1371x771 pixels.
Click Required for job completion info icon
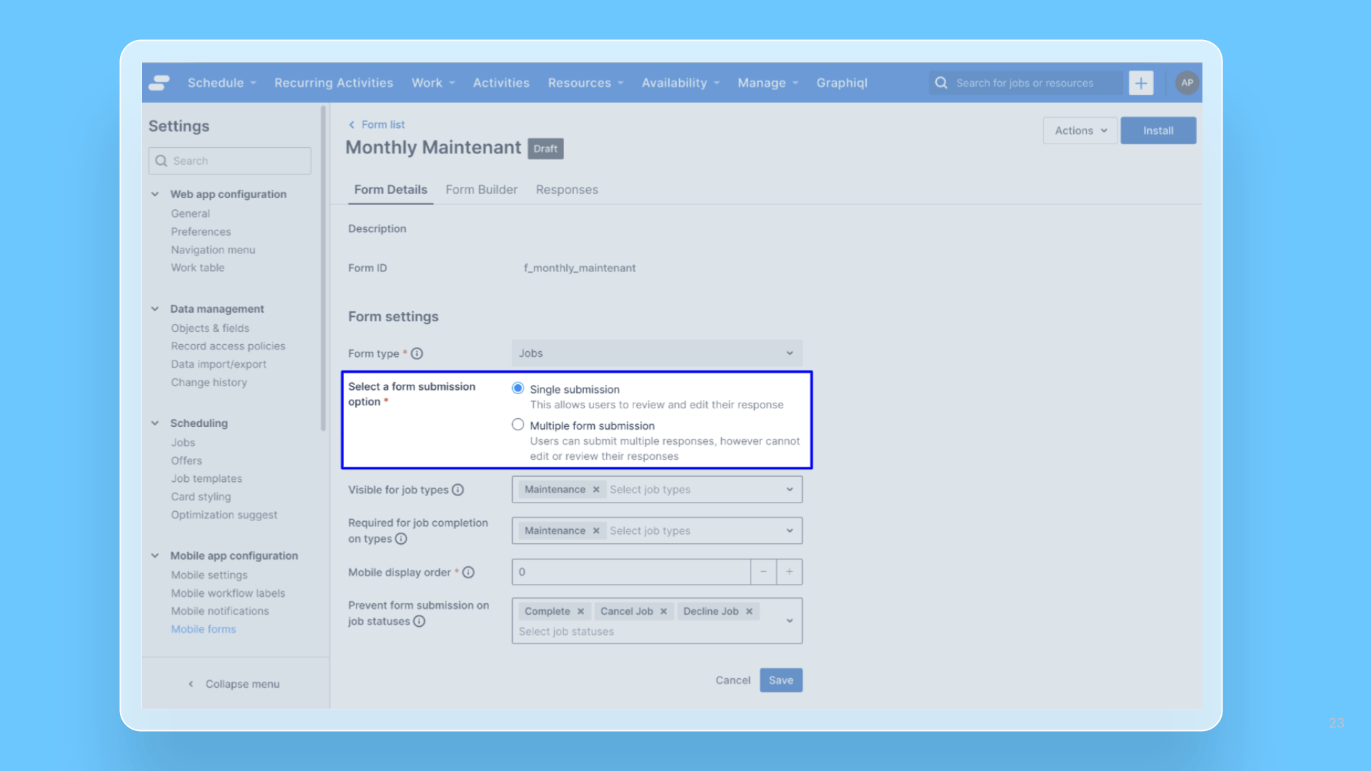[x=401, y=539]
